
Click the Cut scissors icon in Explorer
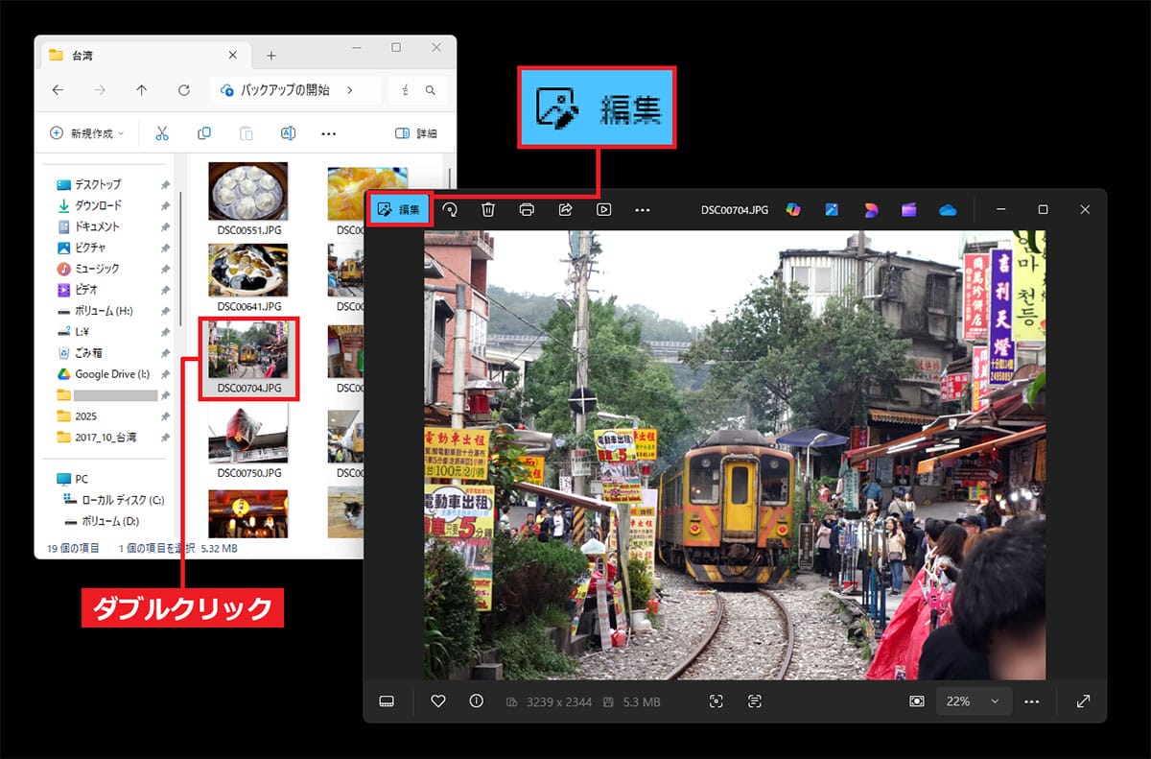coord(162,133)
